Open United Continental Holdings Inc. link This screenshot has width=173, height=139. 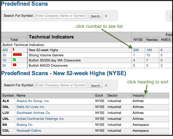41,119
